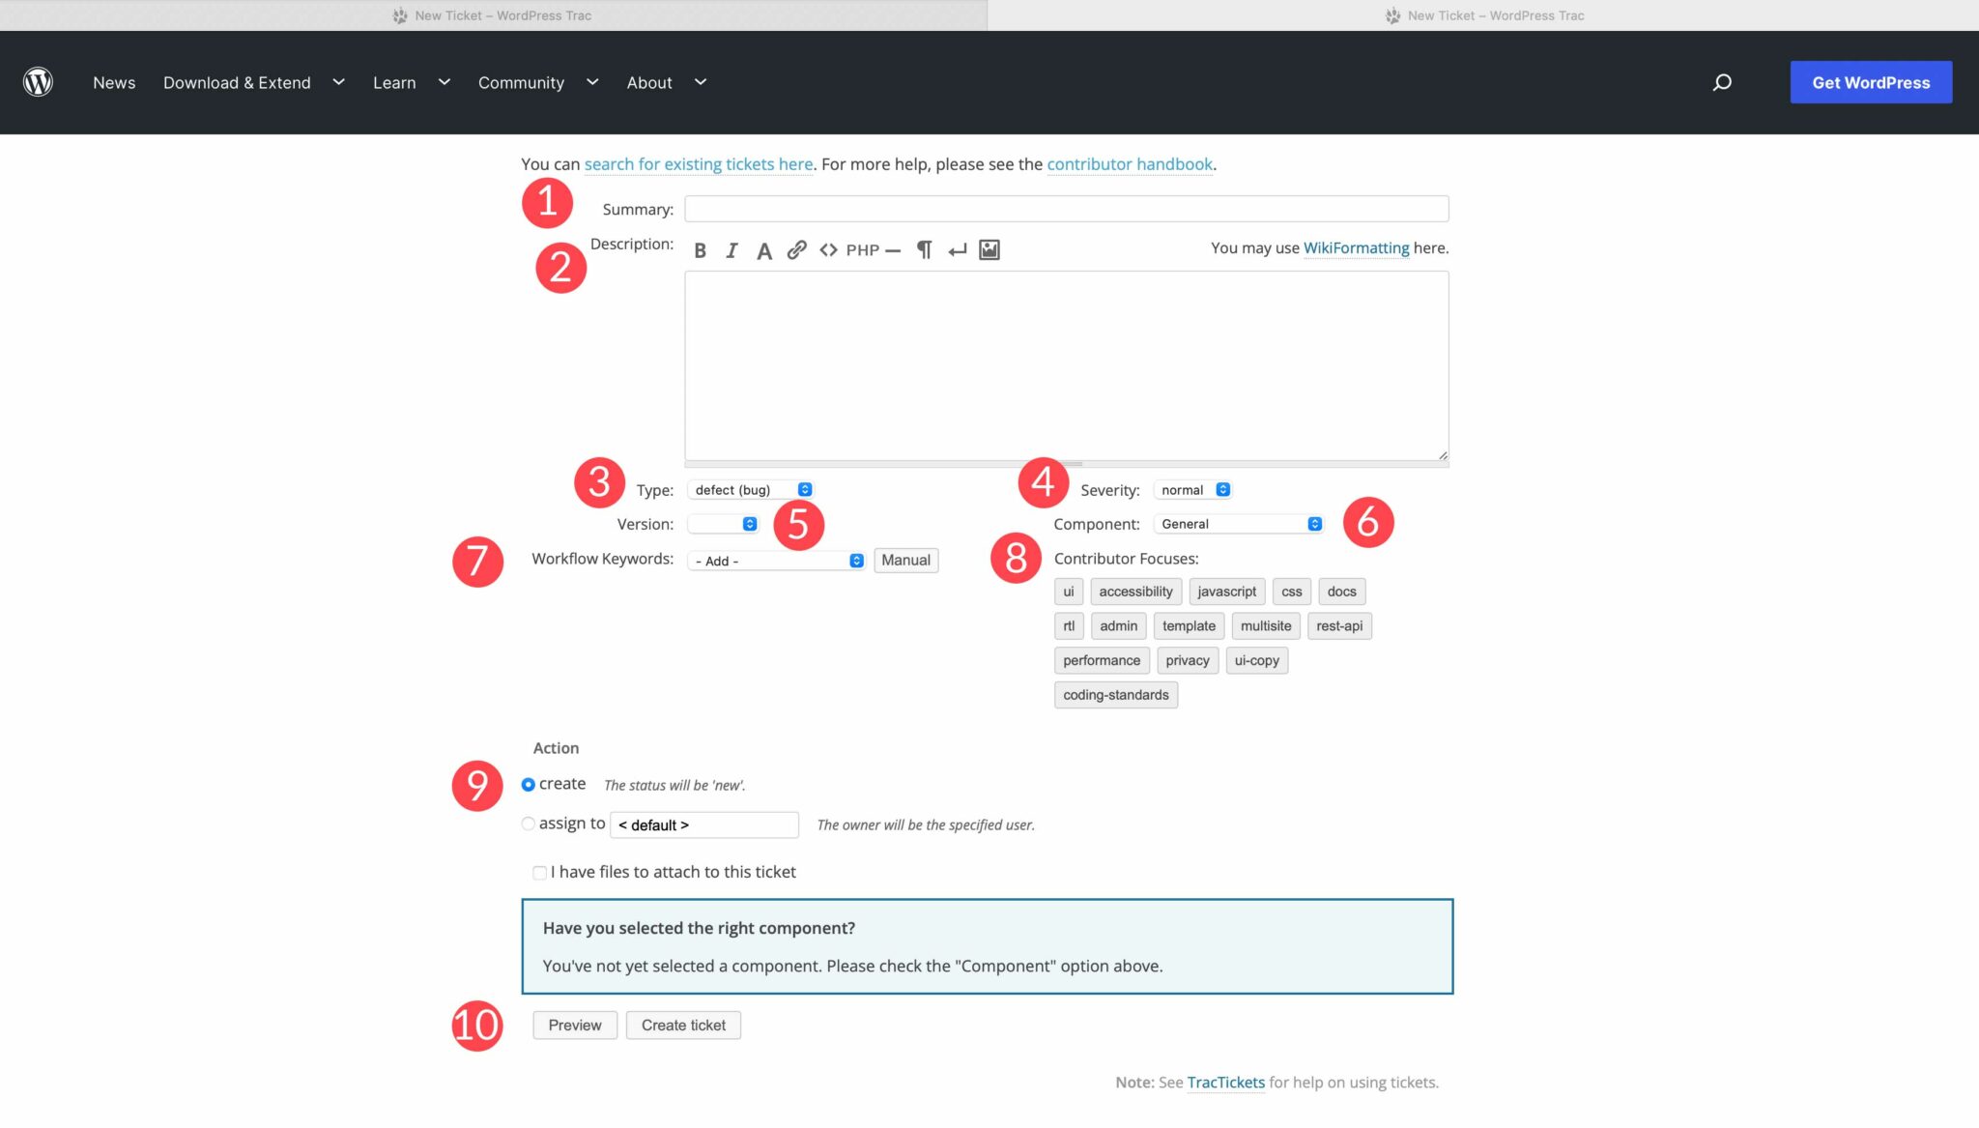1979x1128 pixels.
Task: Click the 'search for existing tickets here' link
Action: [699, 163]
